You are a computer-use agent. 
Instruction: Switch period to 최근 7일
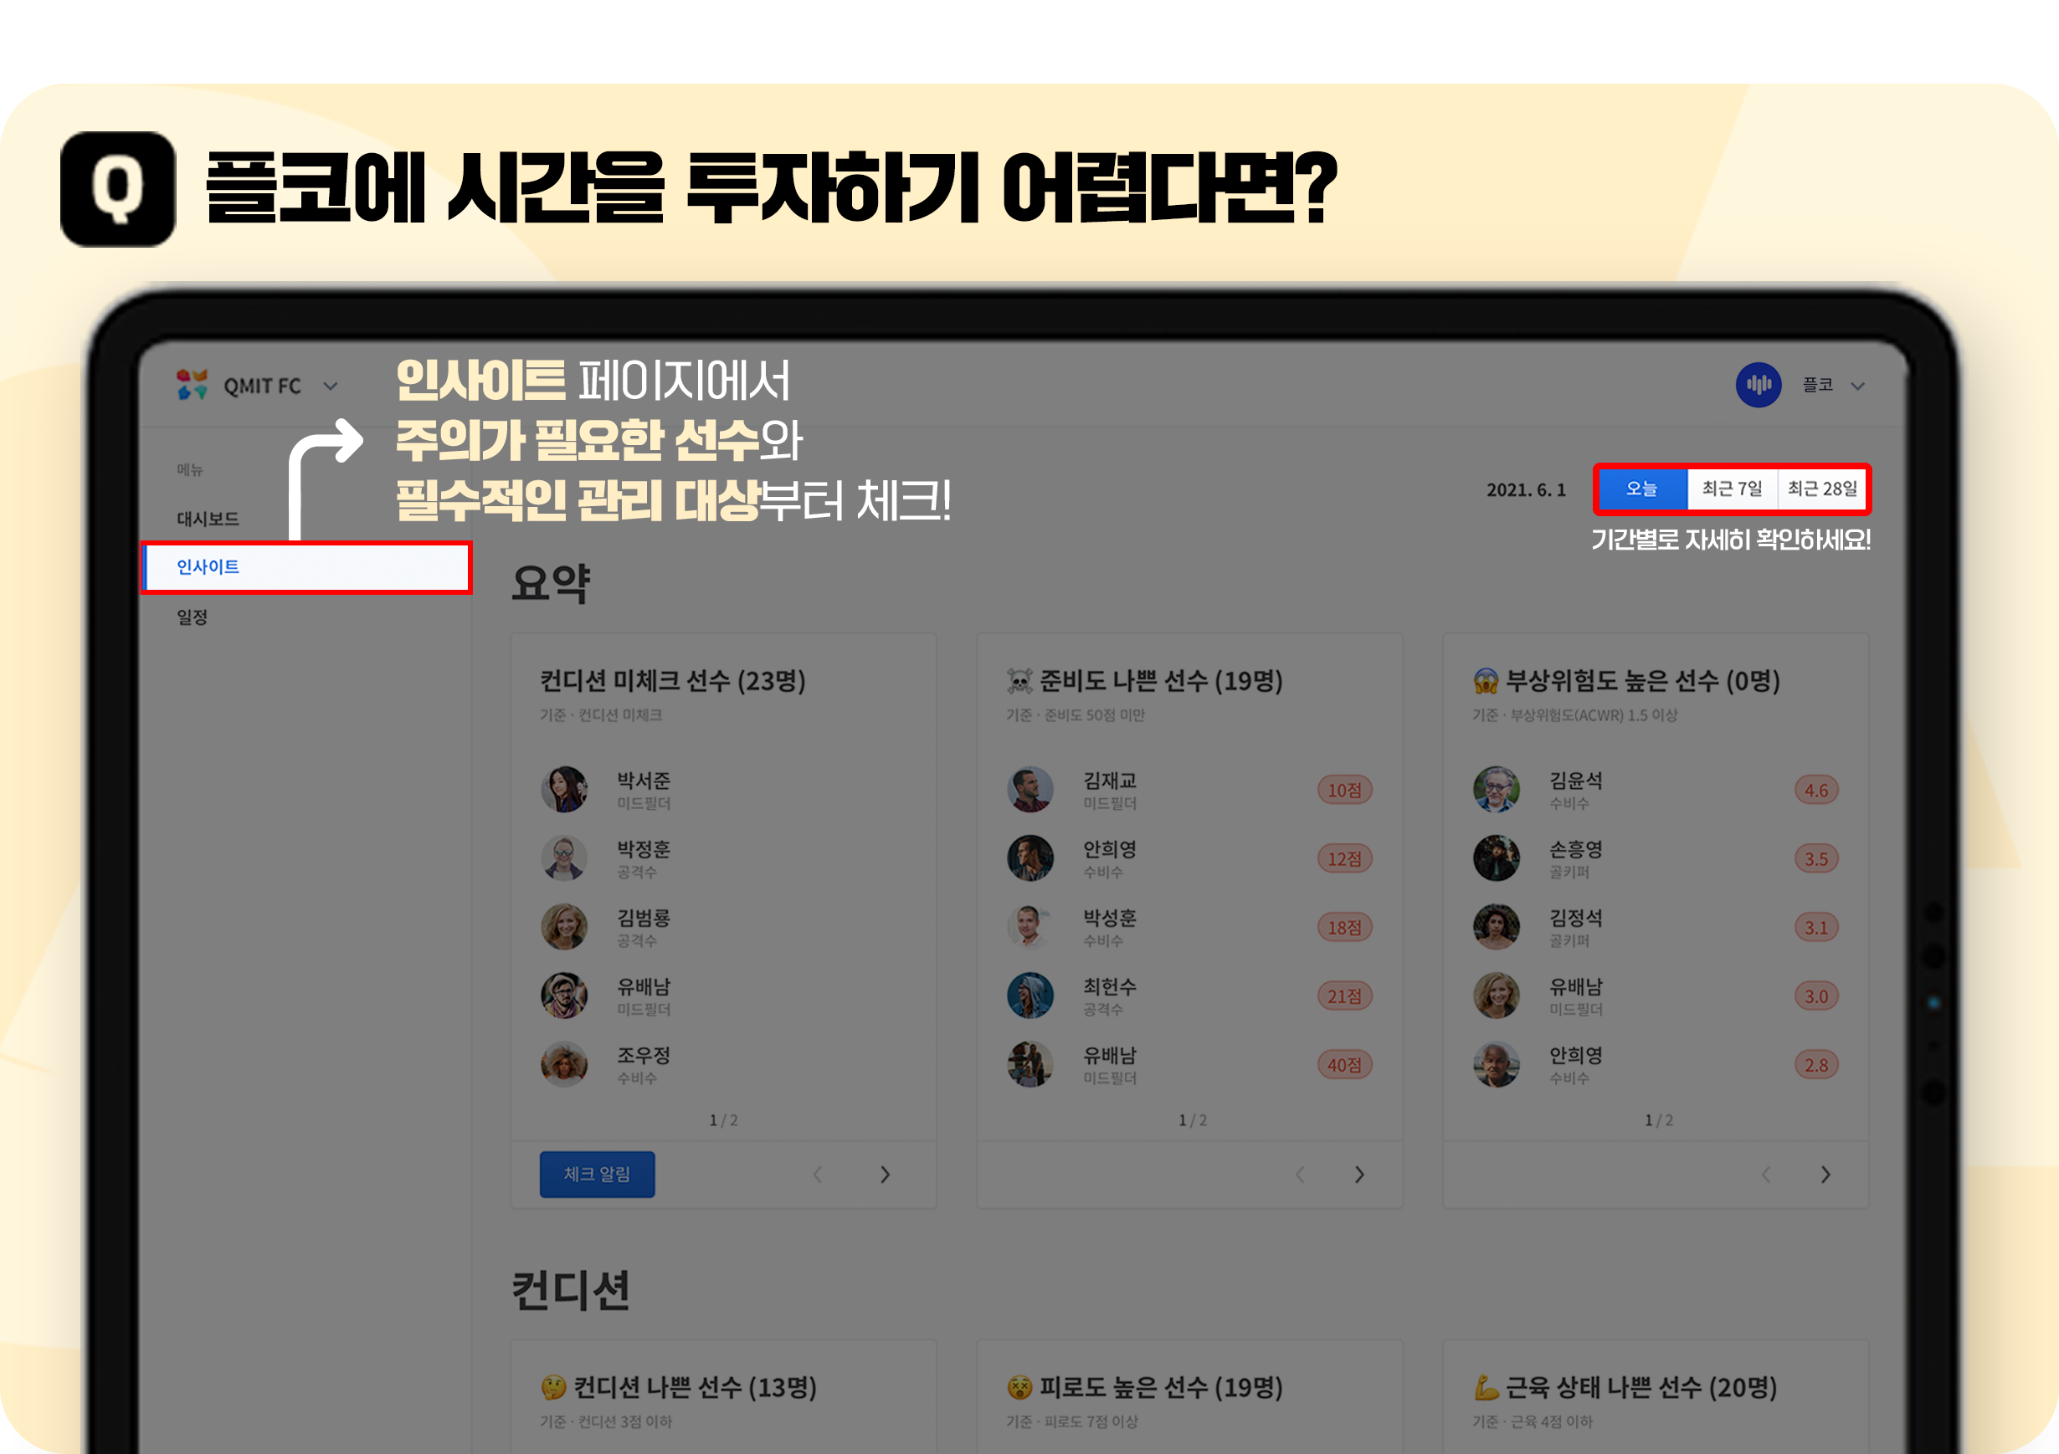click(x=1732, y=489)
